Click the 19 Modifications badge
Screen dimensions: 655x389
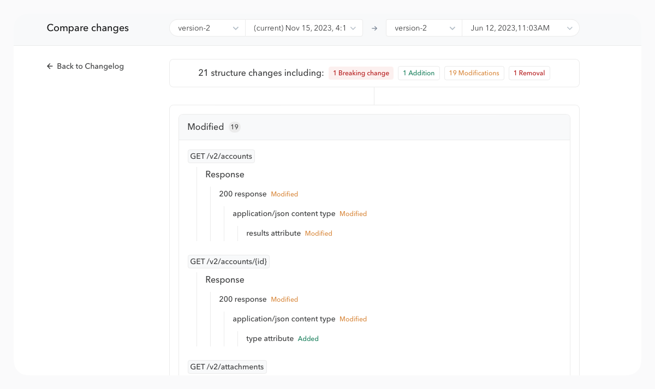click(x=474, y=73)
